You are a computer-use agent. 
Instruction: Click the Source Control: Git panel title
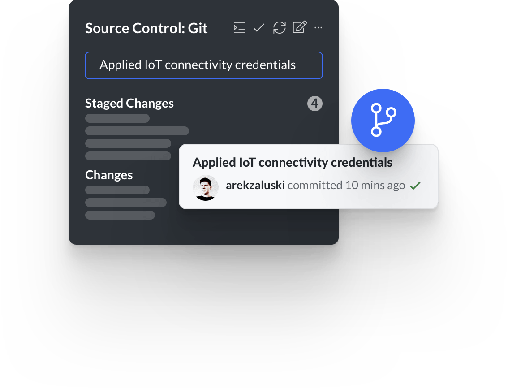146,28
